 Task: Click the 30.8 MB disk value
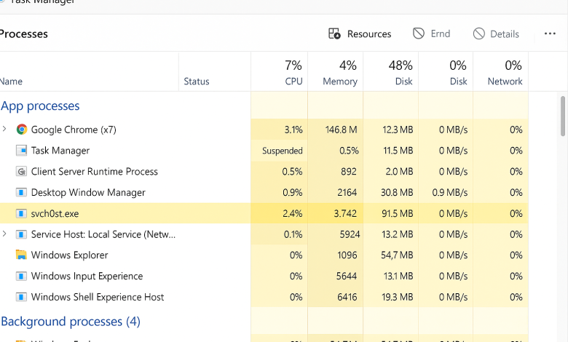(x=397, y=193)
